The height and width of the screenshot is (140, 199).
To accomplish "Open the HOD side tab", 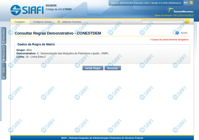I will (x=4, y=71).
